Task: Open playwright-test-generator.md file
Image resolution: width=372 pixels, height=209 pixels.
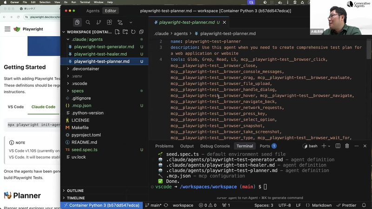Action: pos(104,47)
